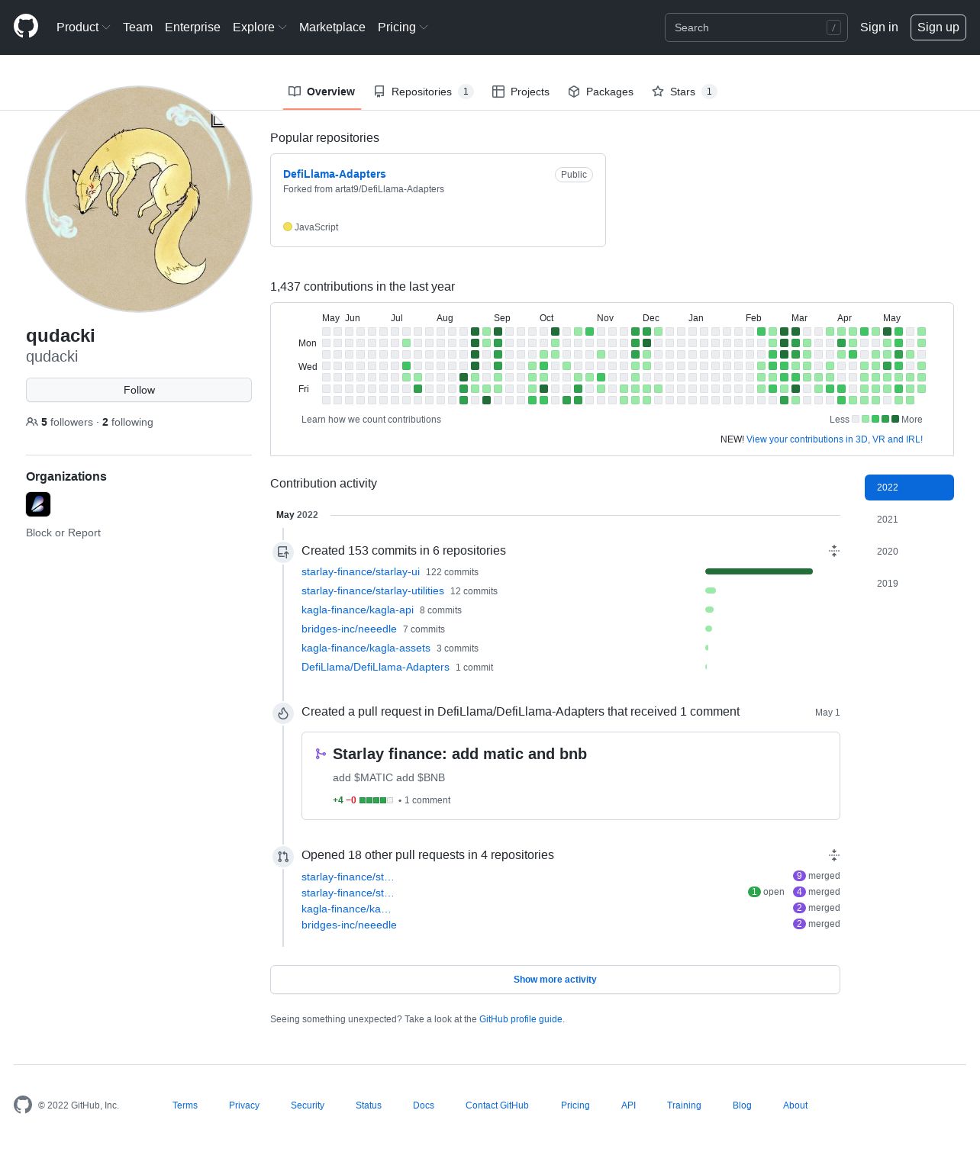Click Sign in
Screen dimensions: 980x1152
click(x=879, y=27)
